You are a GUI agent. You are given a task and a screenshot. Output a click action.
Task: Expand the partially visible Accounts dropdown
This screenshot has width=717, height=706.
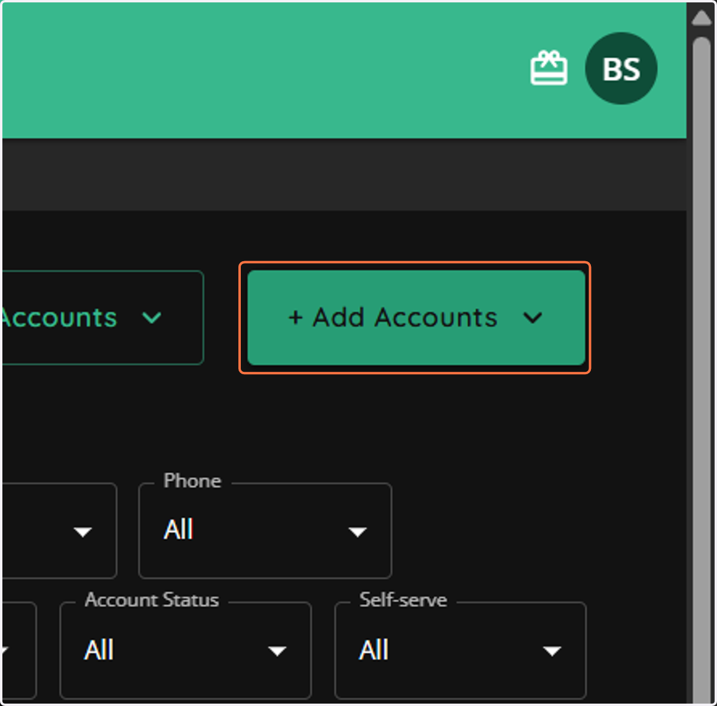[102, 317]
